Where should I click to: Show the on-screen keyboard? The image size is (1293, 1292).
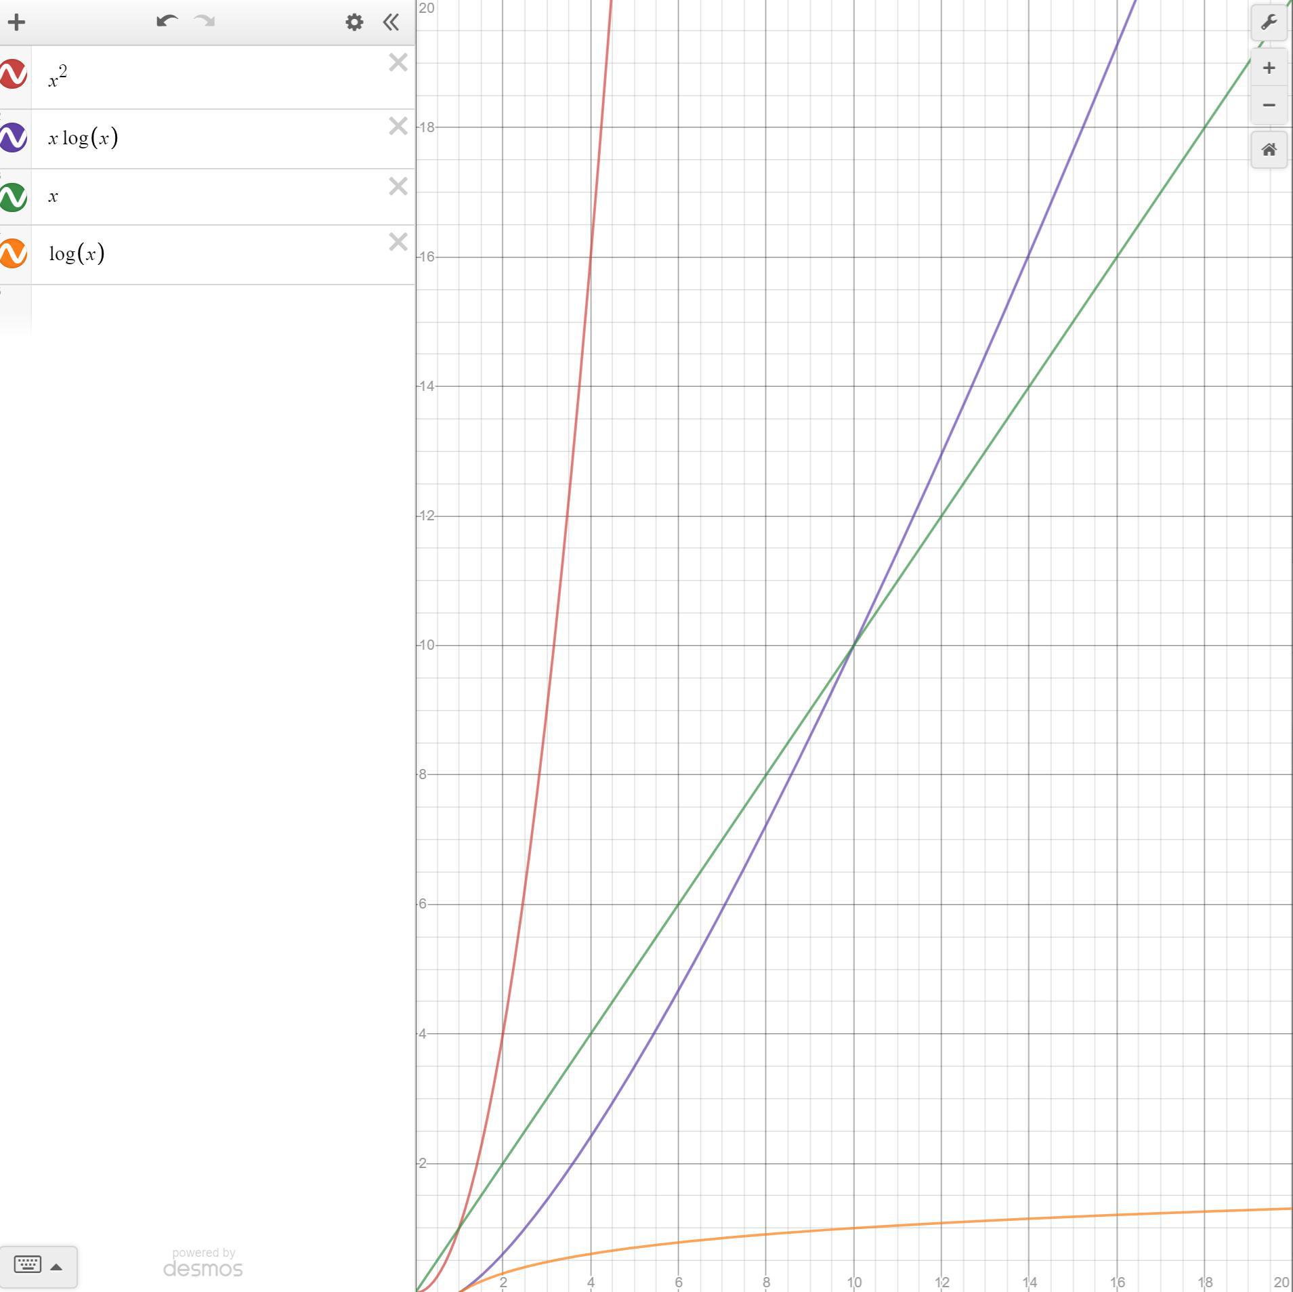point(28,1265)
